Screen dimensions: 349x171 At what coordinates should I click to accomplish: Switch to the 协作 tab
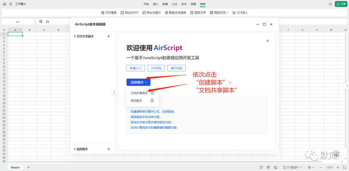pos(184,4)
